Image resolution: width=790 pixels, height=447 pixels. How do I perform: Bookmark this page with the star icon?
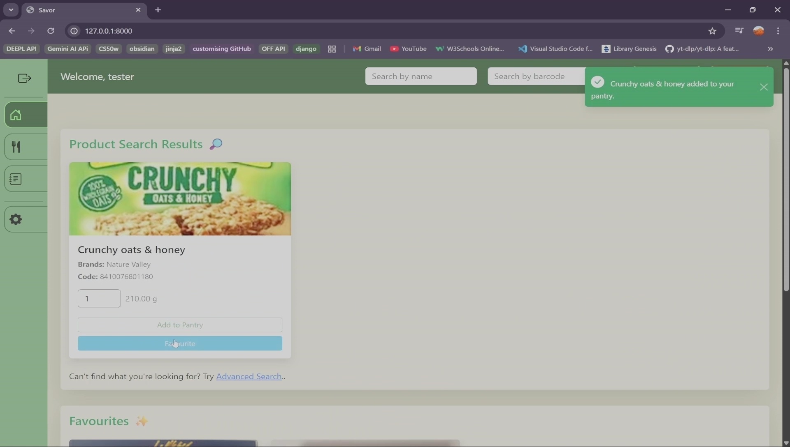[x=712, y=31]
